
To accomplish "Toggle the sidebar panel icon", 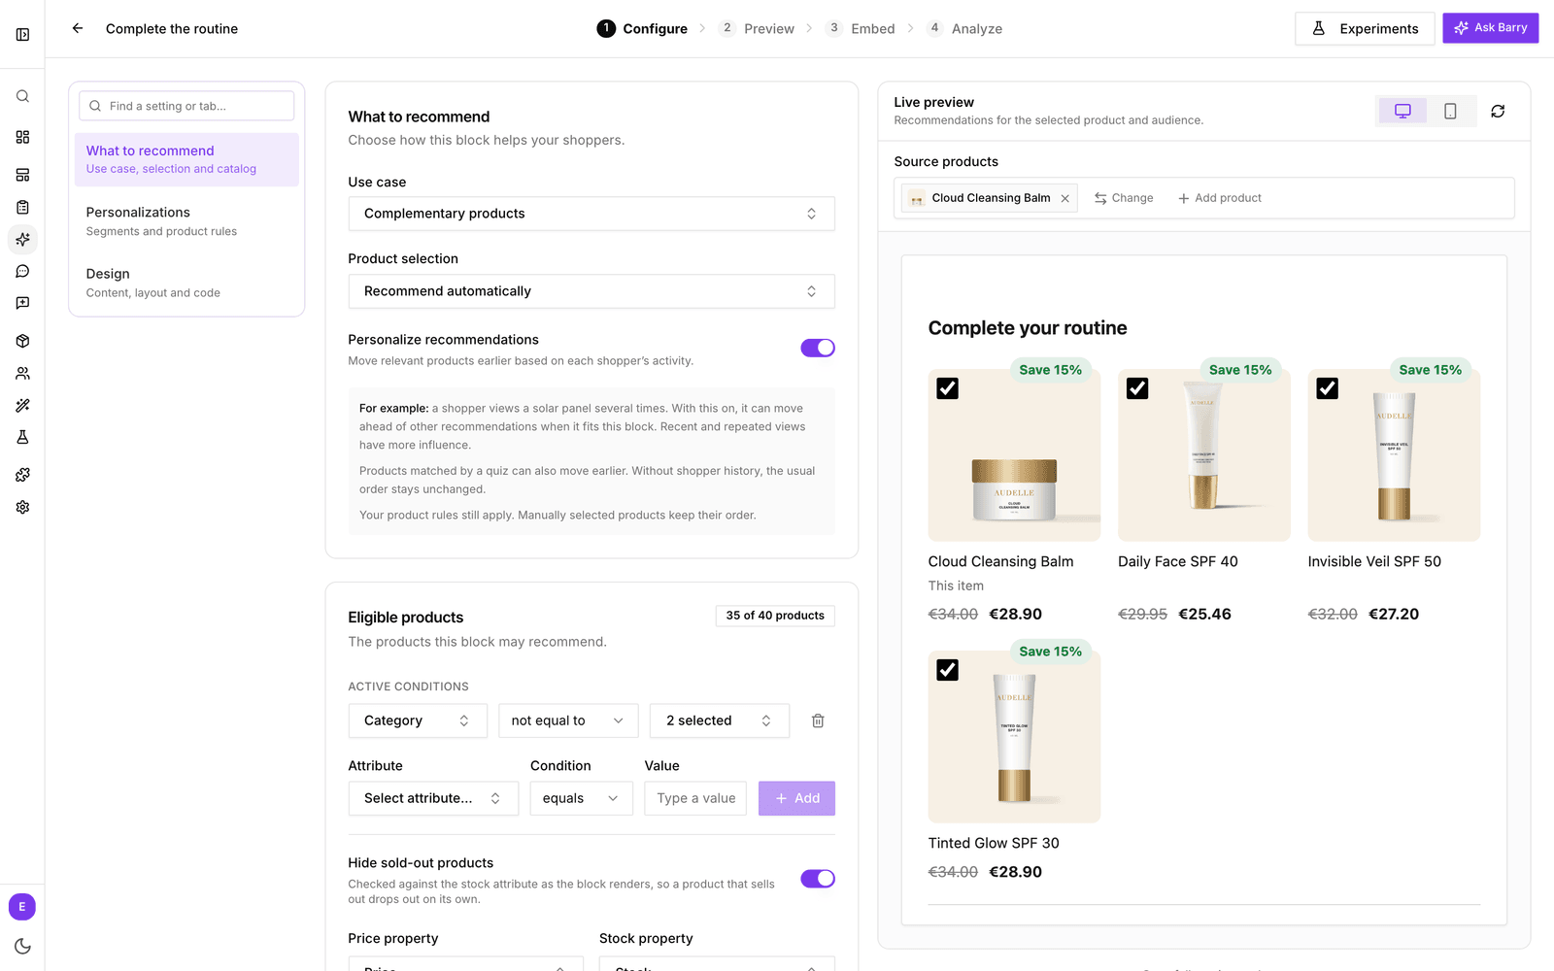I will [22, 35].
